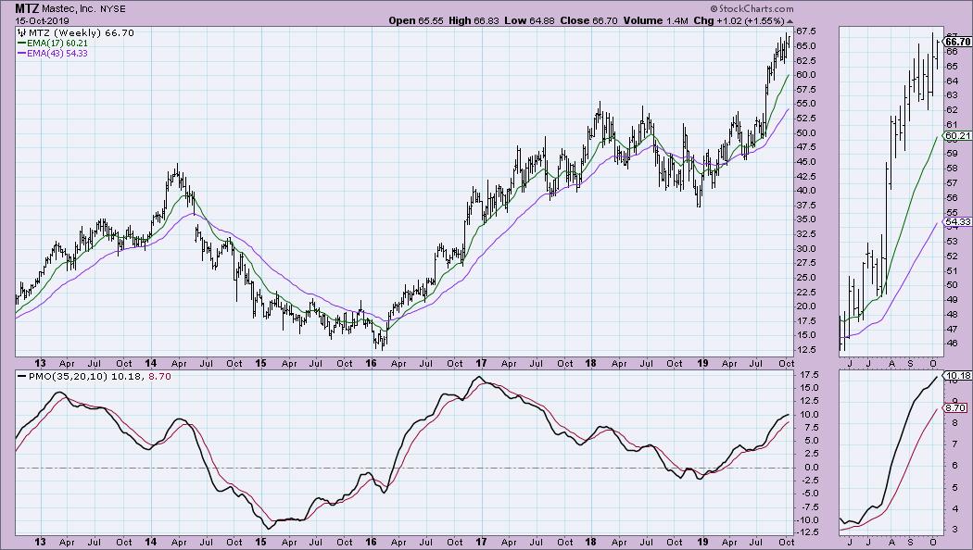
Task: Click the Close 66.70 header value
Action: click(588, 20)
